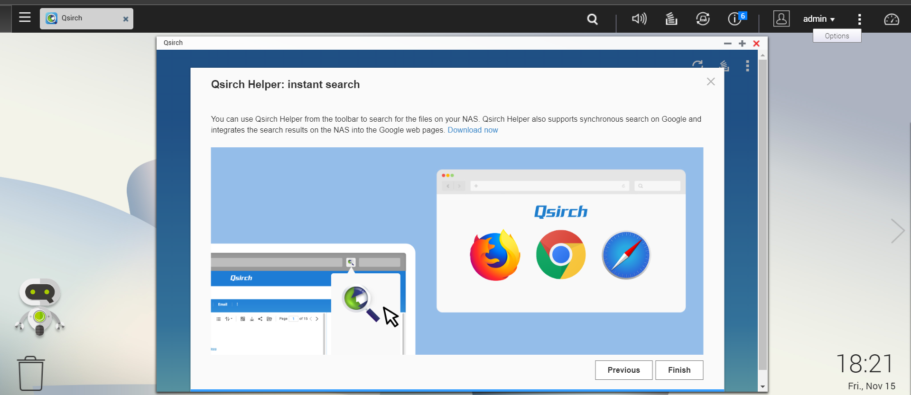Screen dimensions: 911x395
Task: Open the Qsirch more options menu
Action: 747,66
